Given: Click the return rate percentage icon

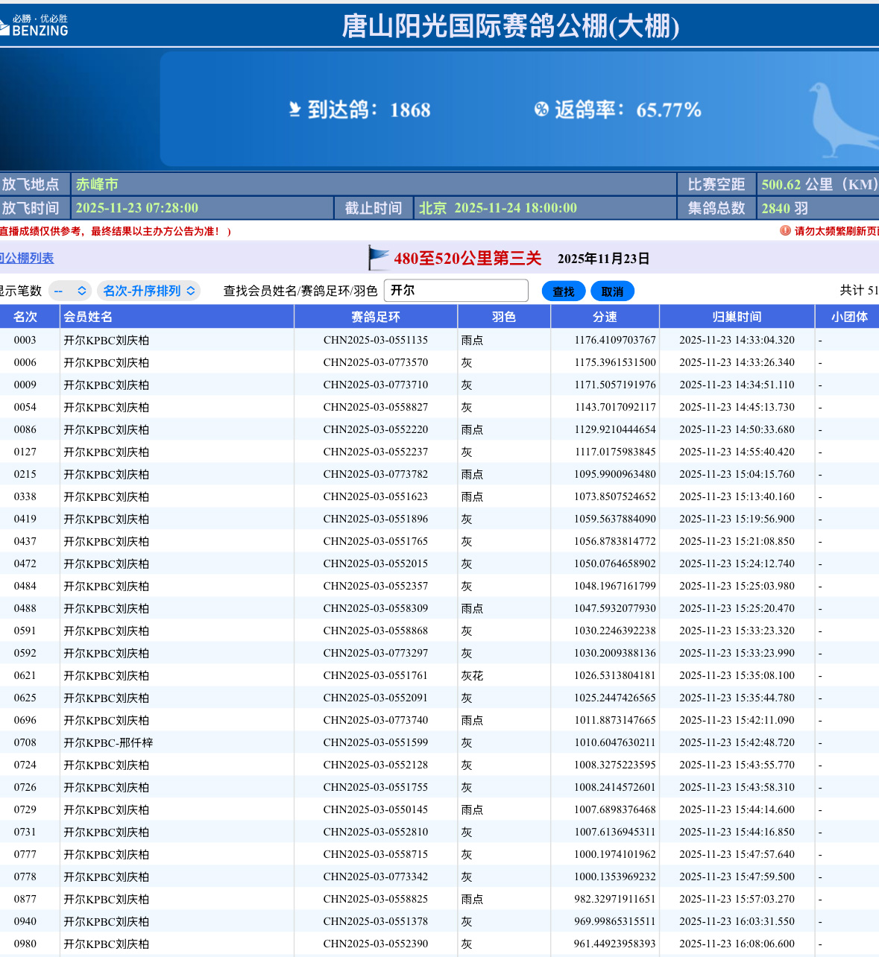Looking at the screenshot, I should coord(541,110).
